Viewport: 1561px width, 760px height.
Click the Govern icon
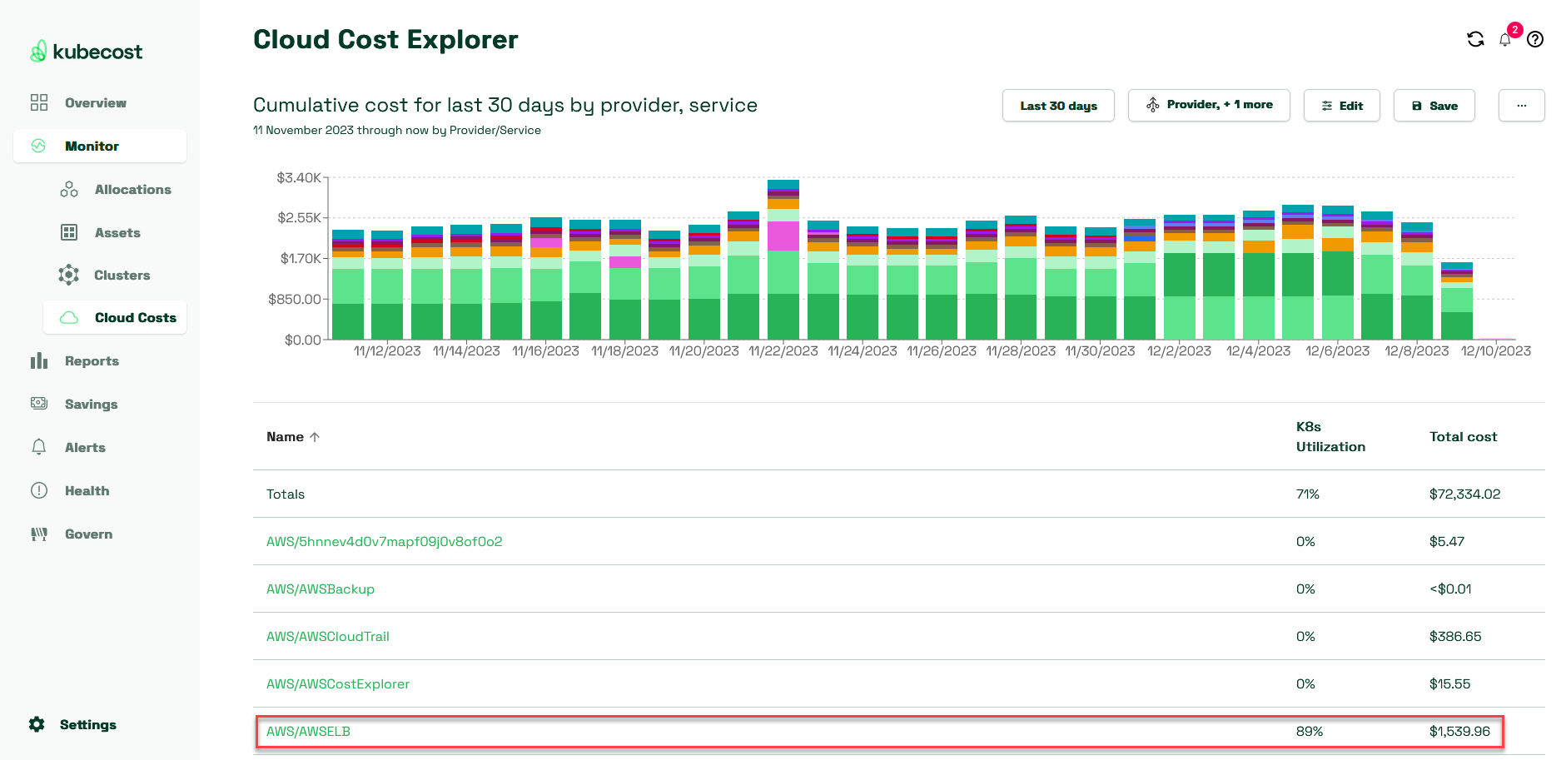(x=39, y=534)
